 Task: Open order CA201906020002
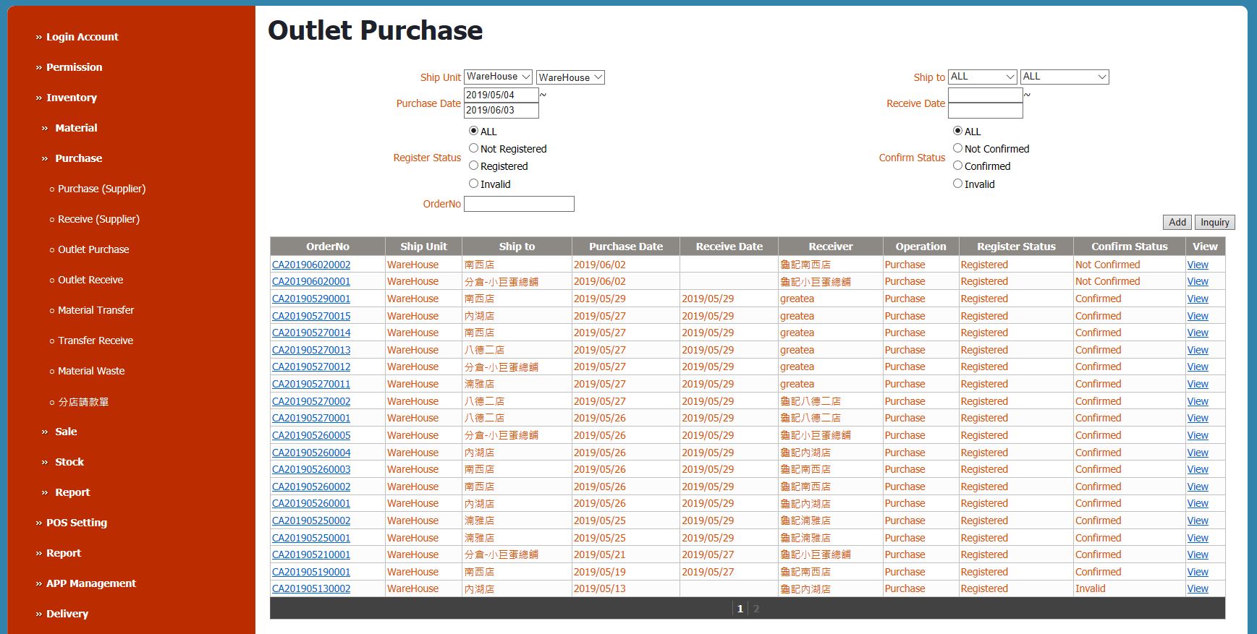pyautogui.click(x=311, y=265)
